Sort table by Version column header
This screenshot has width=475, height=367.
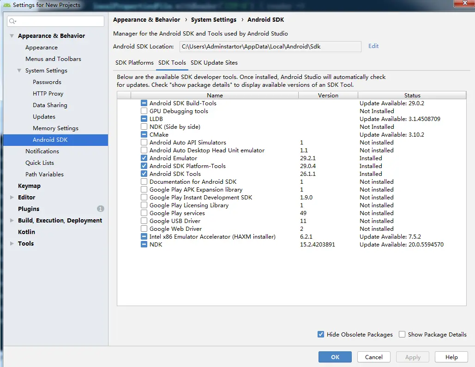coord(328,96)
